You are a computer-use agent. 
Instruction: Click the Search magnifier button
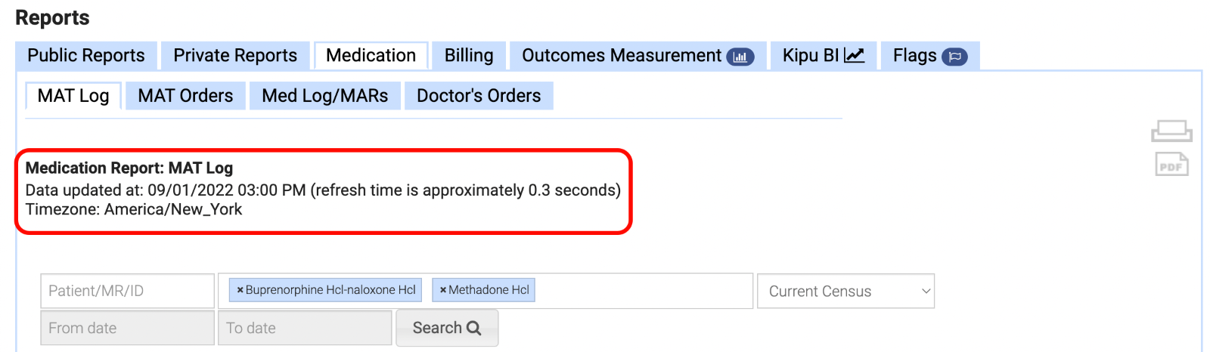click(x=446, y=328)
